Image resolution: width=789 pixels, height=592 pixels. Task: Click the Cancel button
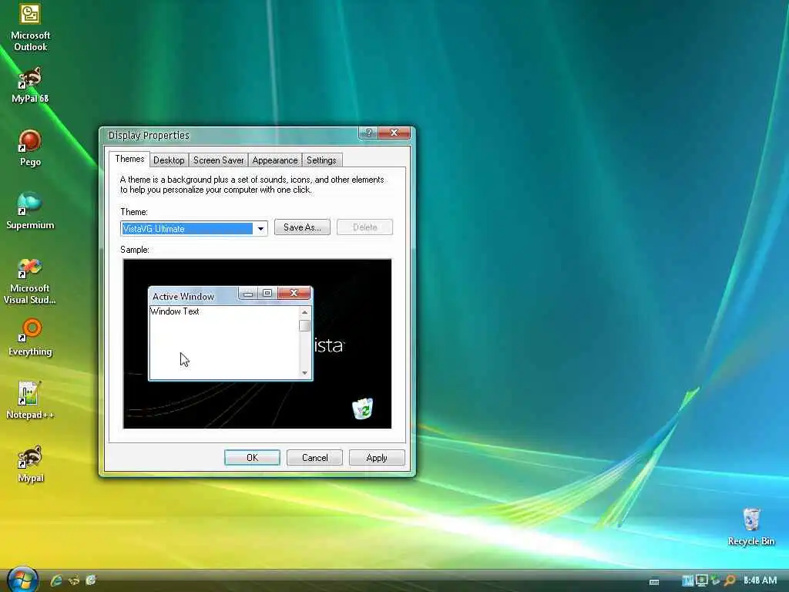coord(314,458)
